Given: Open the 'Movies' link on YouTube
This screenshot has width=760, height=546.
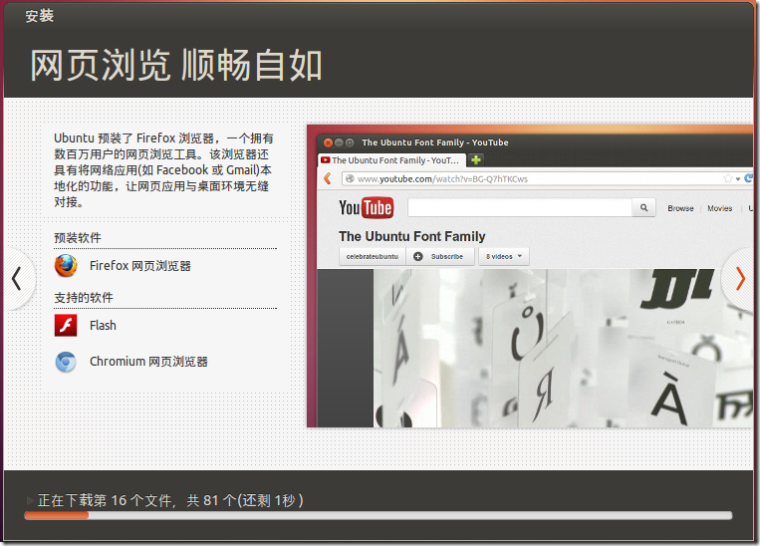Looking at the screenshot, I should coord(720,208).
